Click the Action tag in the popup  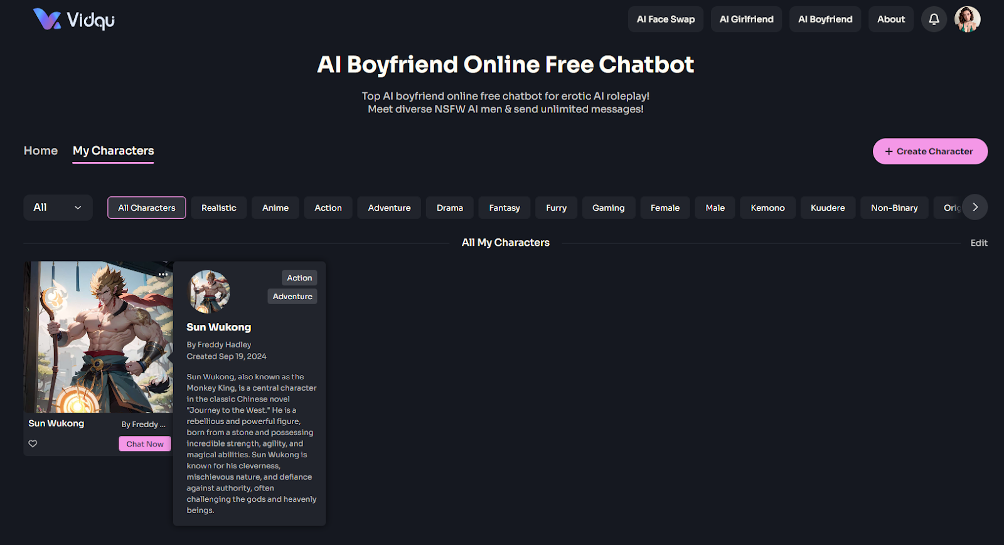coord(299,278)
